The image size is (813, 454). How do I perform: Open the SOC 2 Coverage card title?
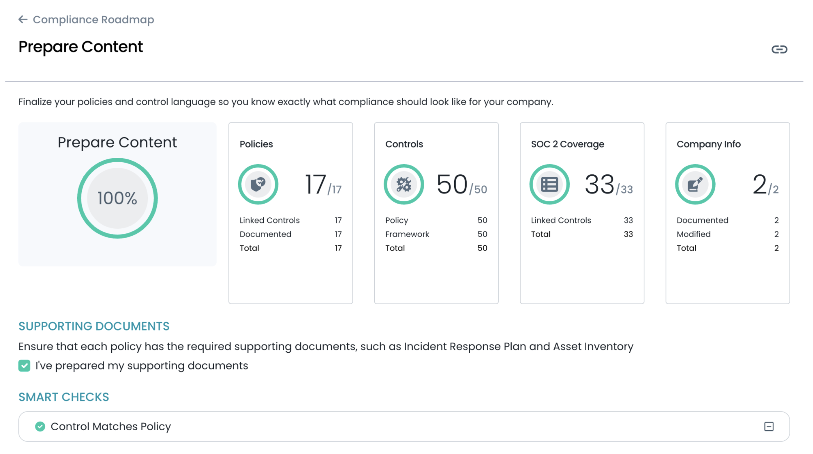tap(567, 144)
